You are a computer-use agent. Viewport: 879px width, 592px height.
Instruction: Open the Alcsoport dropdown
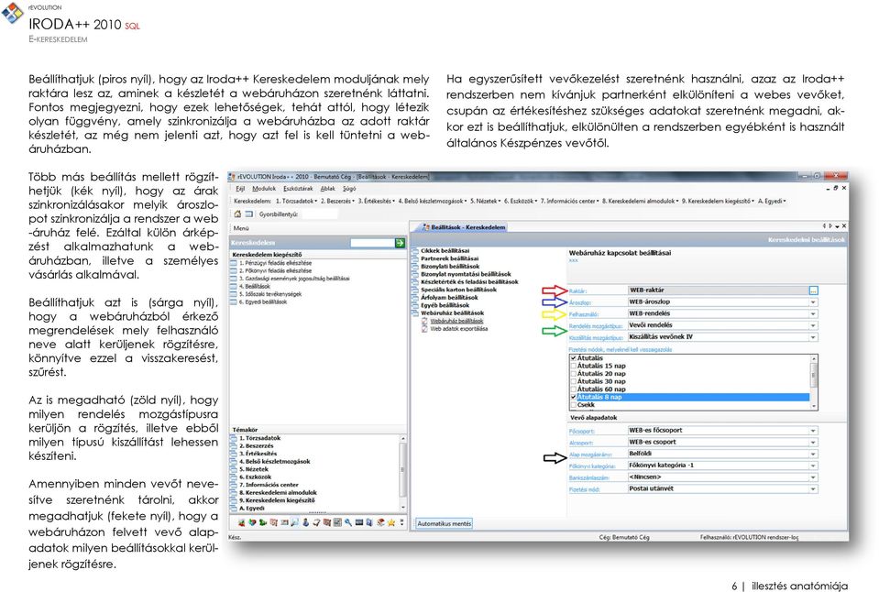pos(813,443)
